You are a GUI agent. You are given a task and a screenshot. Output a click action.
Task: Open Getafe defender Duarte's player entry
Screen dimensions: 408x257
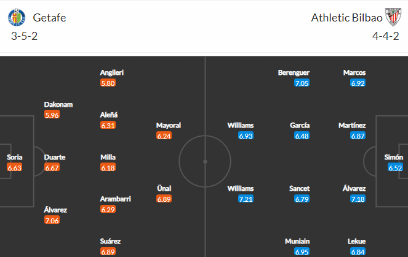pos(55,158)
